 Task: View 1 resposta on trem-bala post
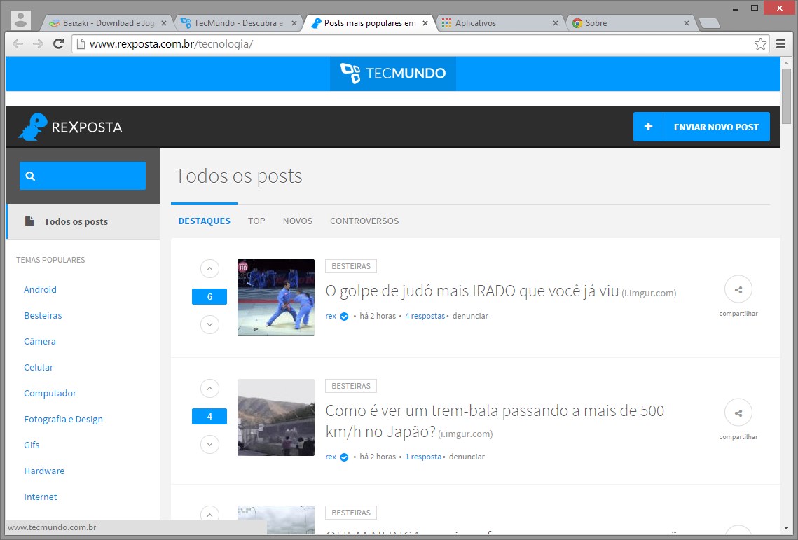tap(423, 457)
